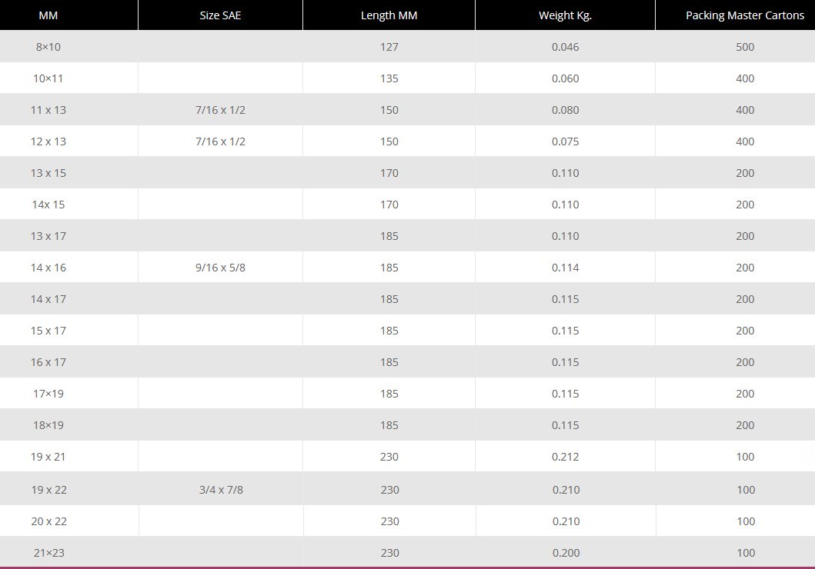The image size is (815, 569).
Task: Select the 14 x 16 size cell
Action: pos(48,268)
